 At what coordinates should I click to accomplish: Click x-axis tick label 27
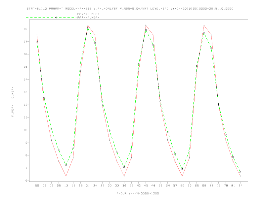pos(102,185)
